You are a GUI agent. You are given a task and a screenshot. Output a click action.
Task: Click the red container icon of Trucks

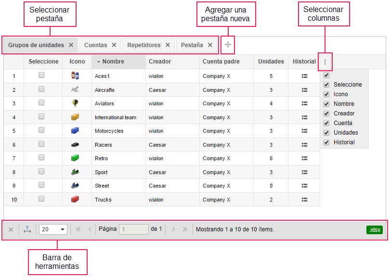[x=75, y=199]
